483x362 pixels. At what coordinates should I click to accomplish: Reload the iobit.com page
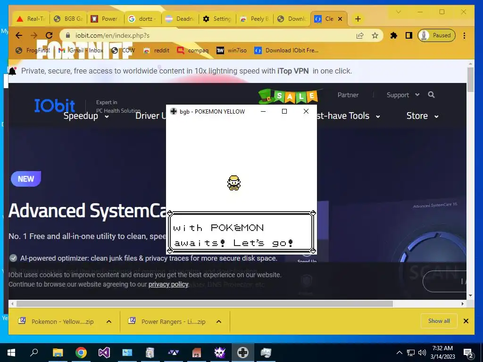pos(49,35)
